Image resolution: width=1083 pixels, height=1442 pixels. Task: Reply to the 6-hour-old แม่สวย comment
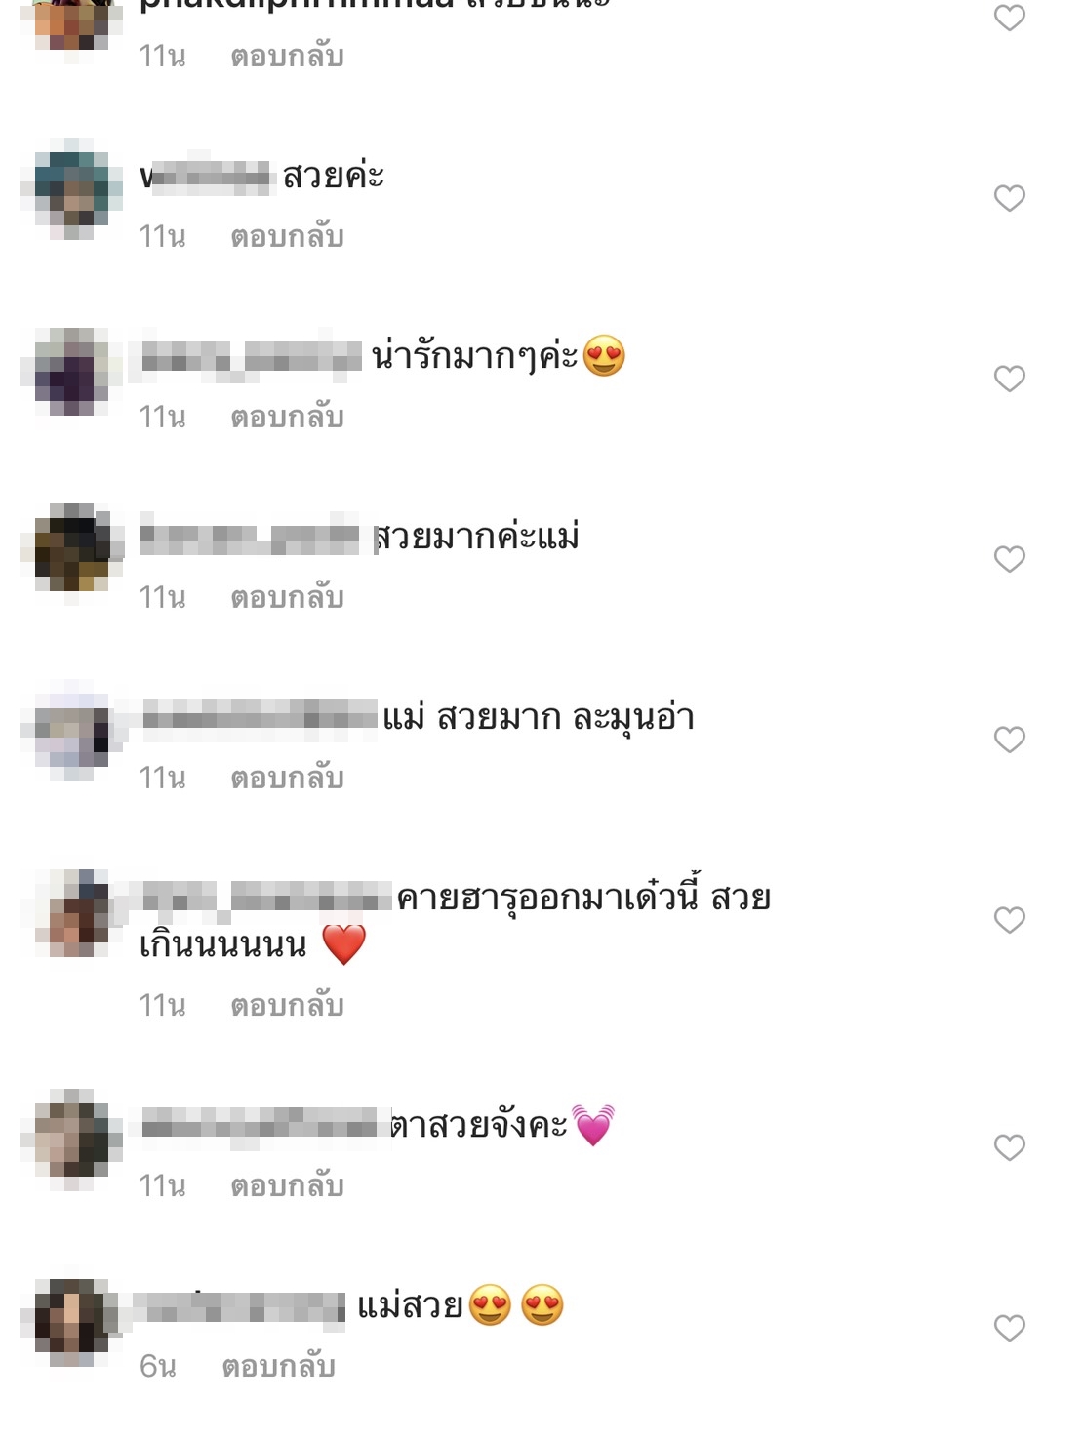(278, 1367)
